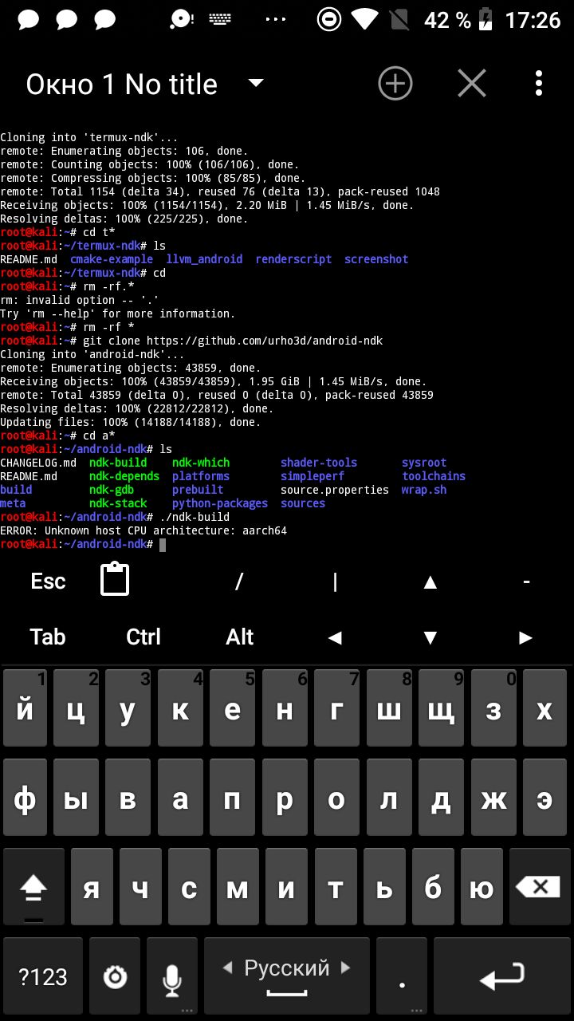Screen dimensions: 574x1021
Task: Tap the ф key
Action: coord(25,797)
